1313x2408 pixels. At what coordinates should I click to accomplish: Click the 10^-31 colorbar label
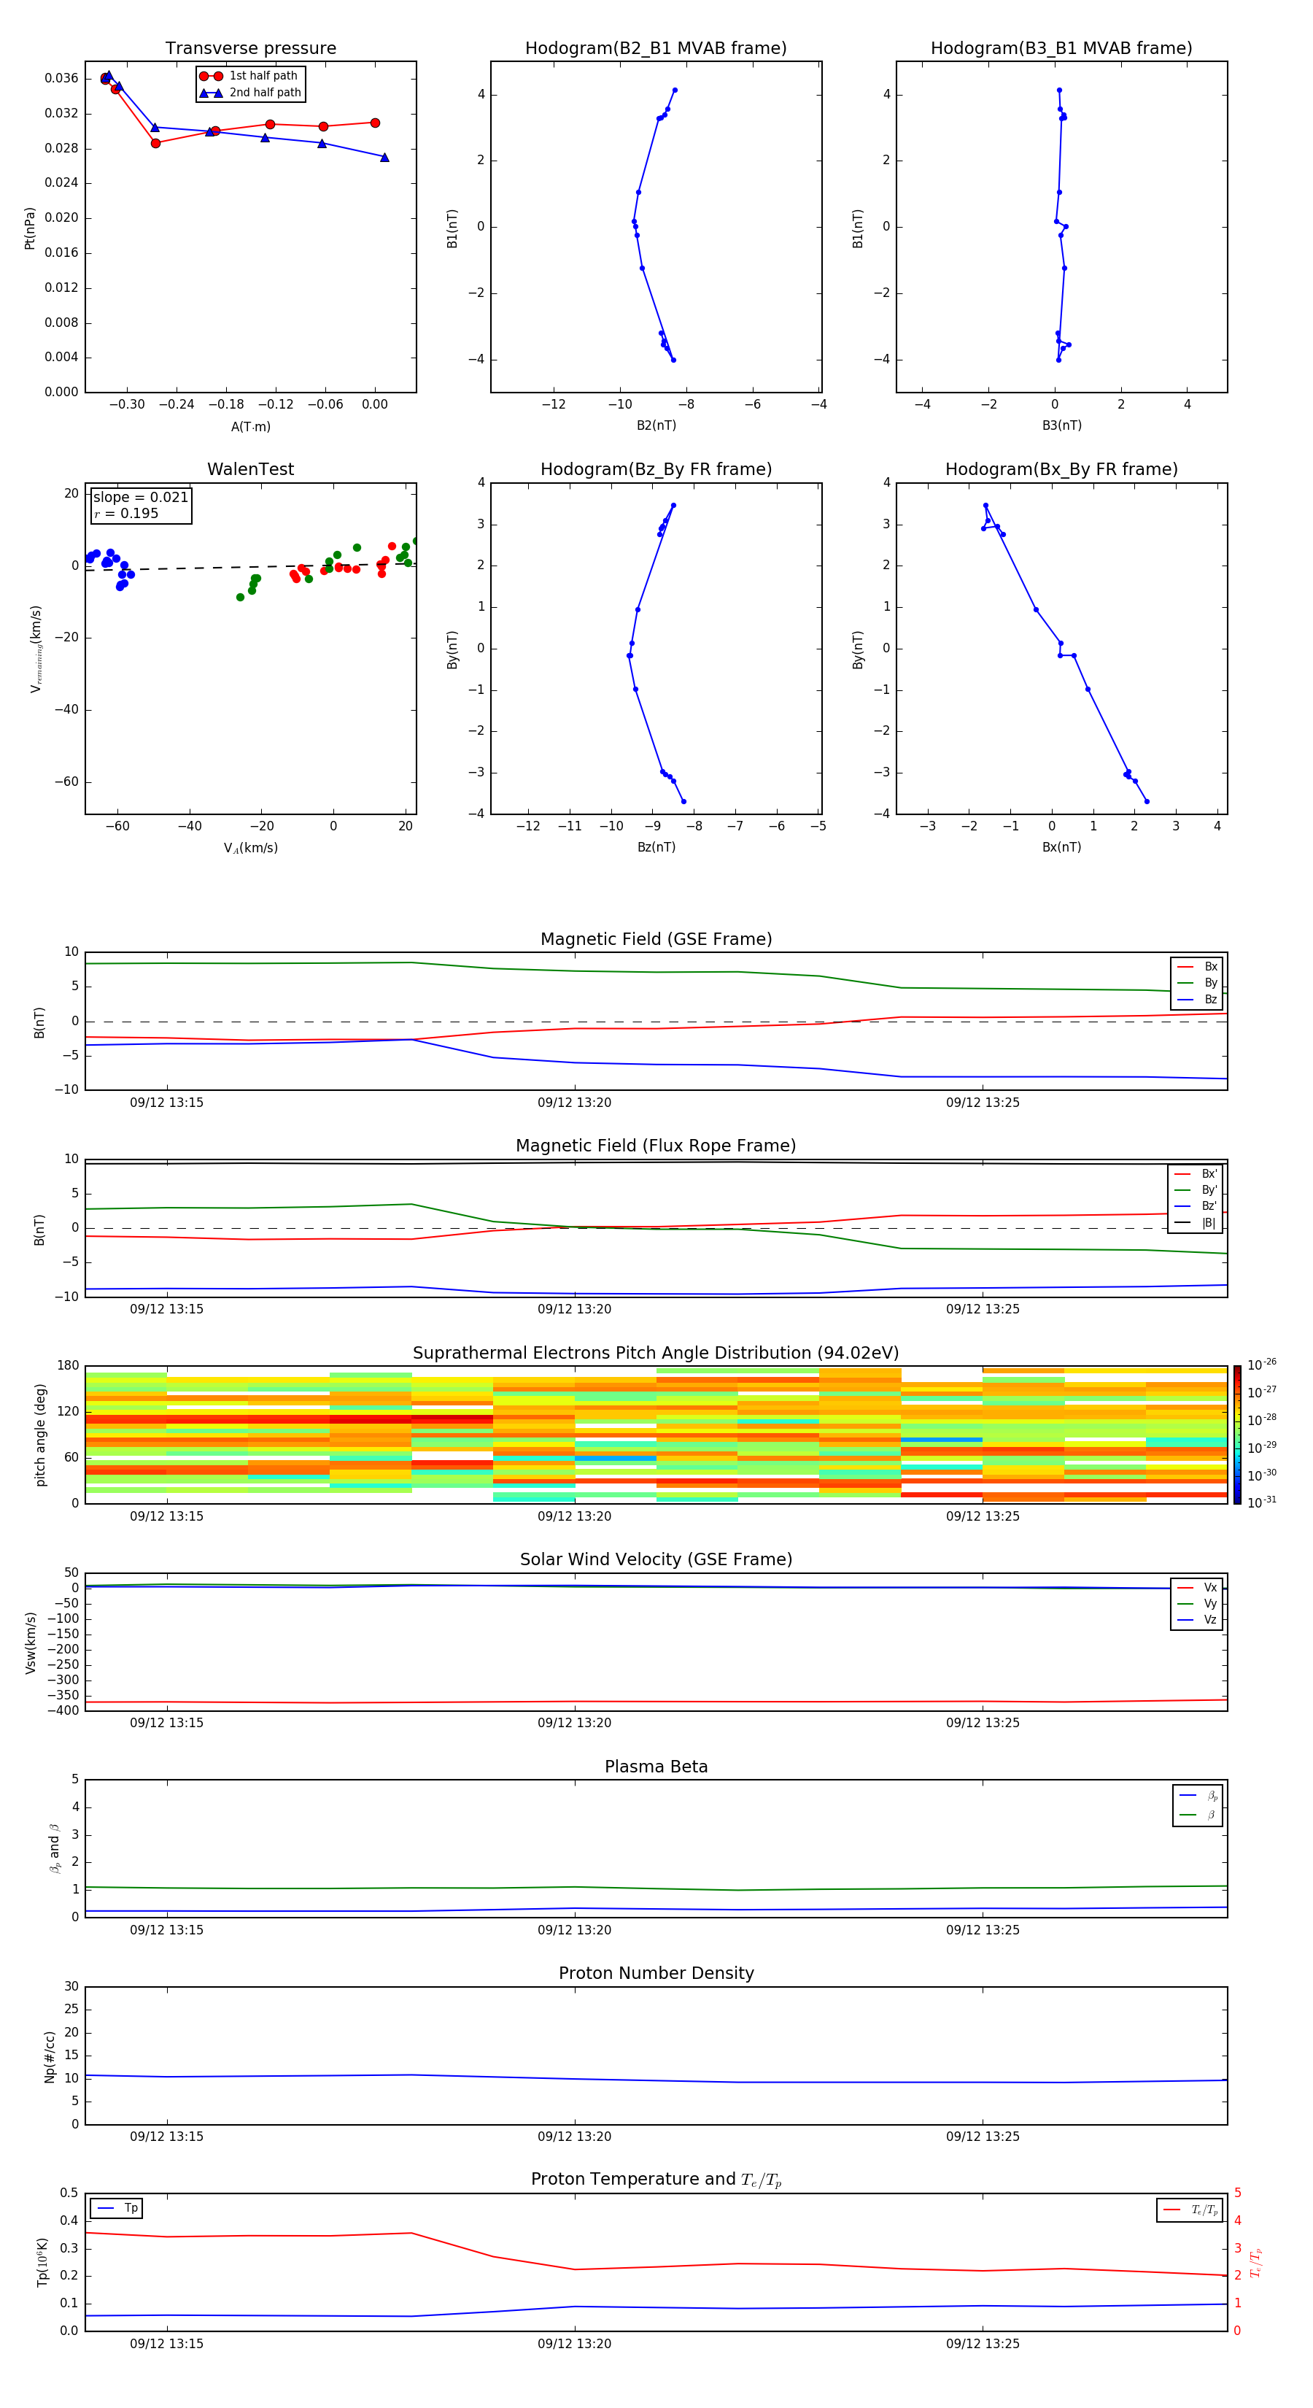(x=1260, y=1502)
